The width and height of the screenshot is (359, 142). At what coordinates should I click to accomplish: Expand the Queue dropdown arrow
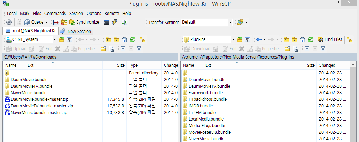(46, 23)
